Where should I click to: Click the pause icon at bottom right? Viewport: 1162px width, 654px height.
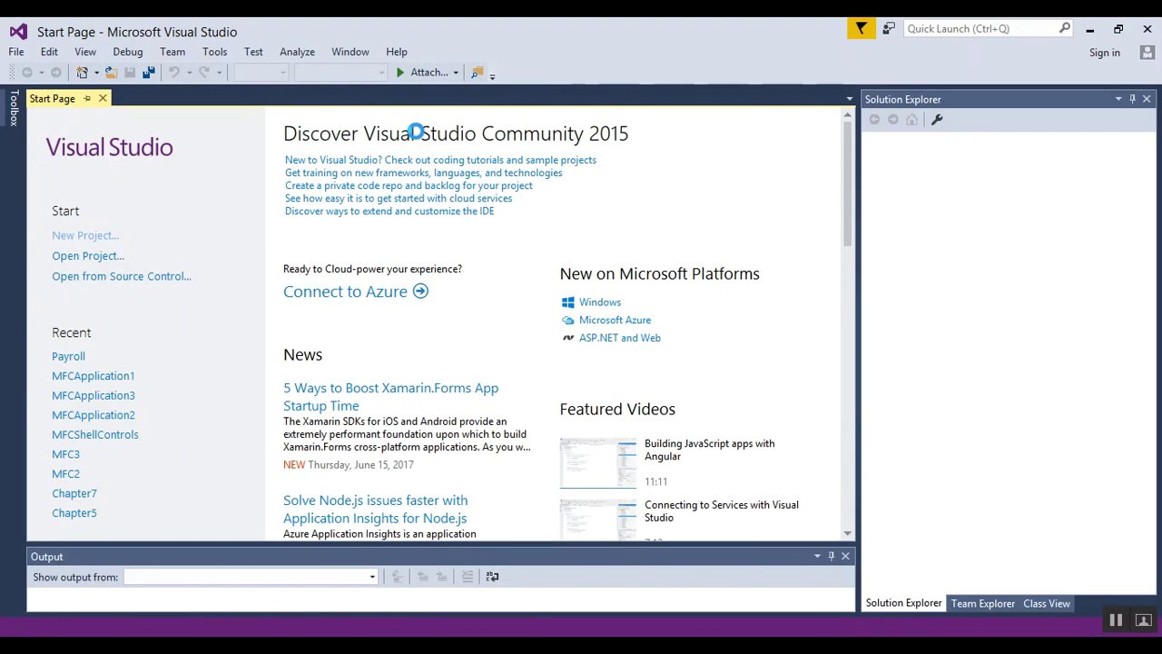tap(1116, 620)
